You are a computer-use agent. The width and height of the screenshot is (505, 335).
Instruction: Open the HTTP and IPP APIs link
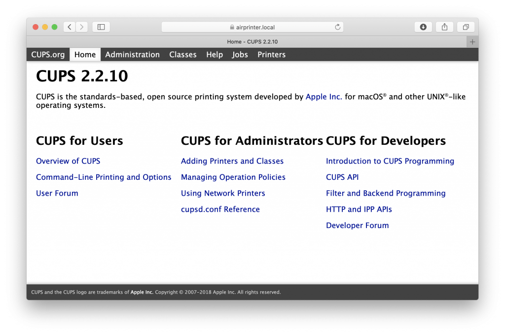click(x=359, y=209)
